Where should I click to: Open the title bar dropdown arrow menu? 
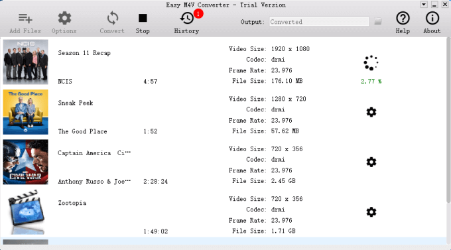(x=424, y=5)
